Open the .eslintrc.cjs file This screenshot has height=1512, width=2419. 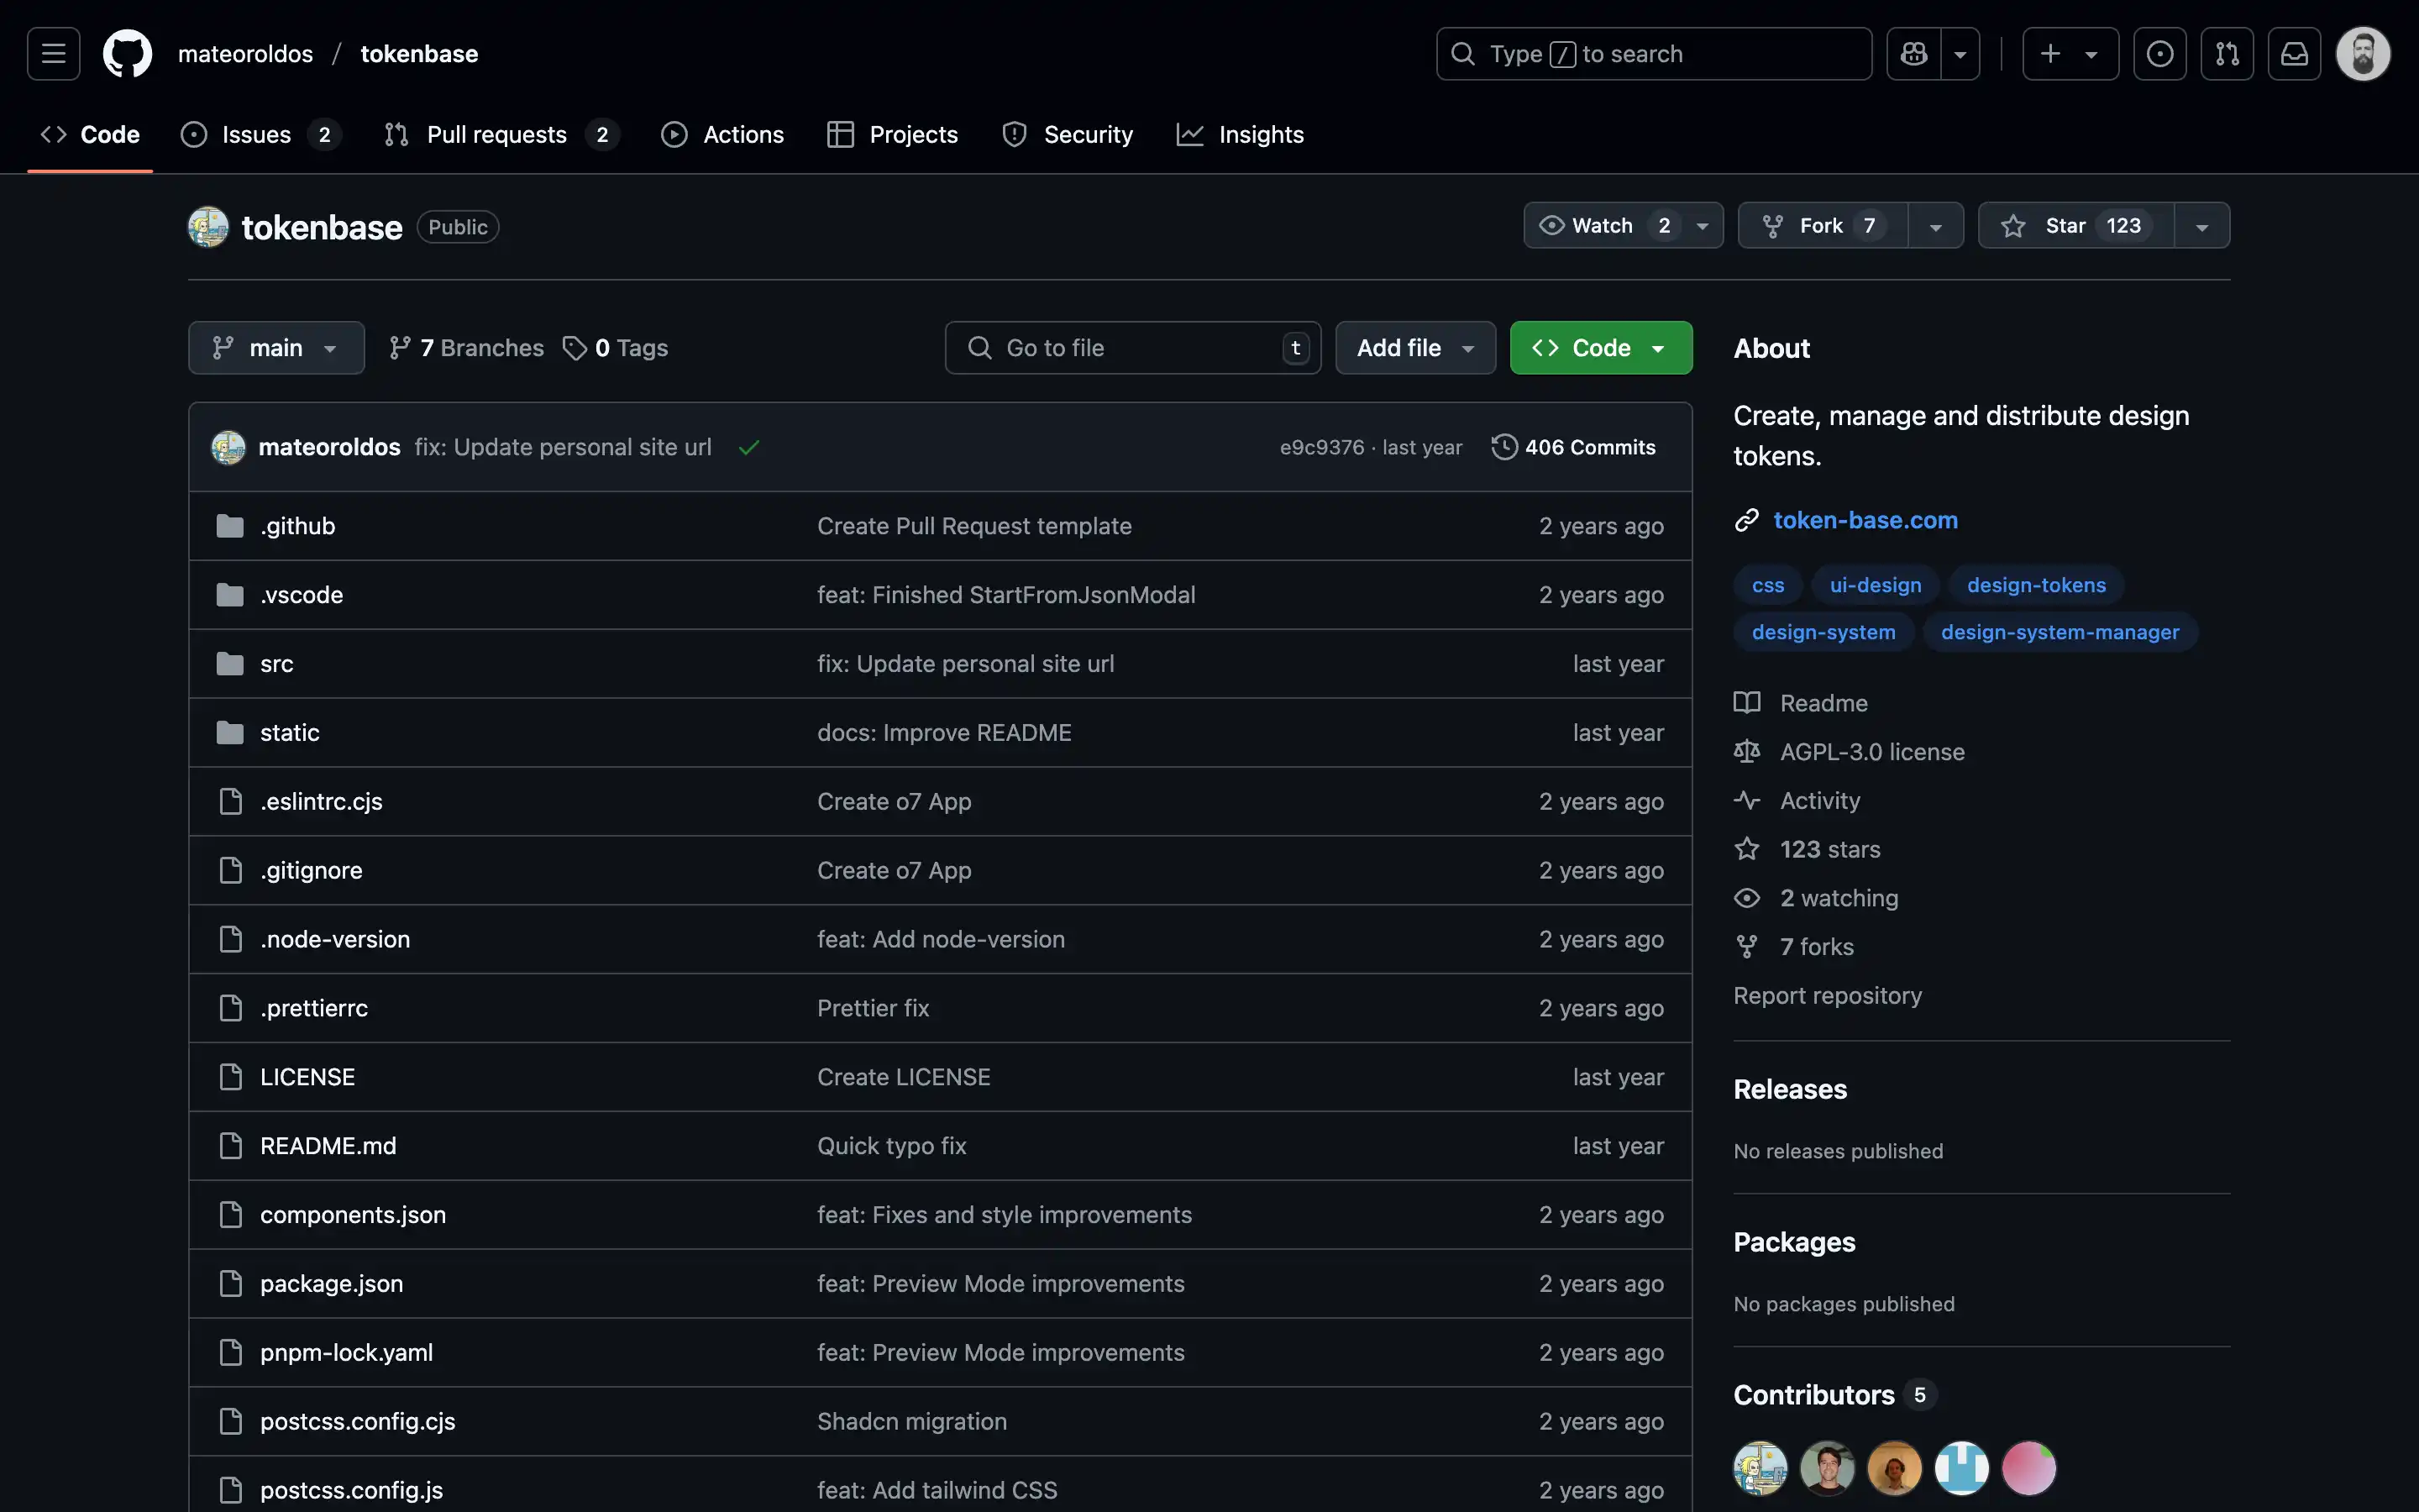pos(321,802)
